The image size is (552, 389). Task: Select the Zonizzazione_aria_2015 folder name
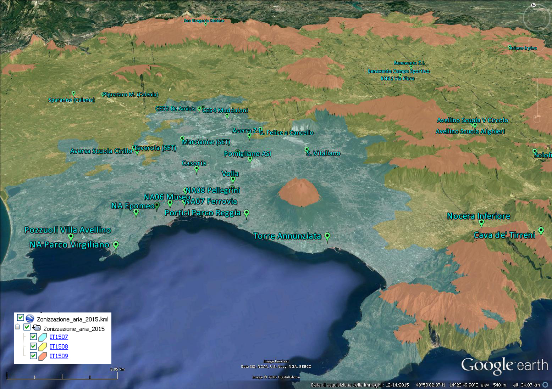click(74, 329)
